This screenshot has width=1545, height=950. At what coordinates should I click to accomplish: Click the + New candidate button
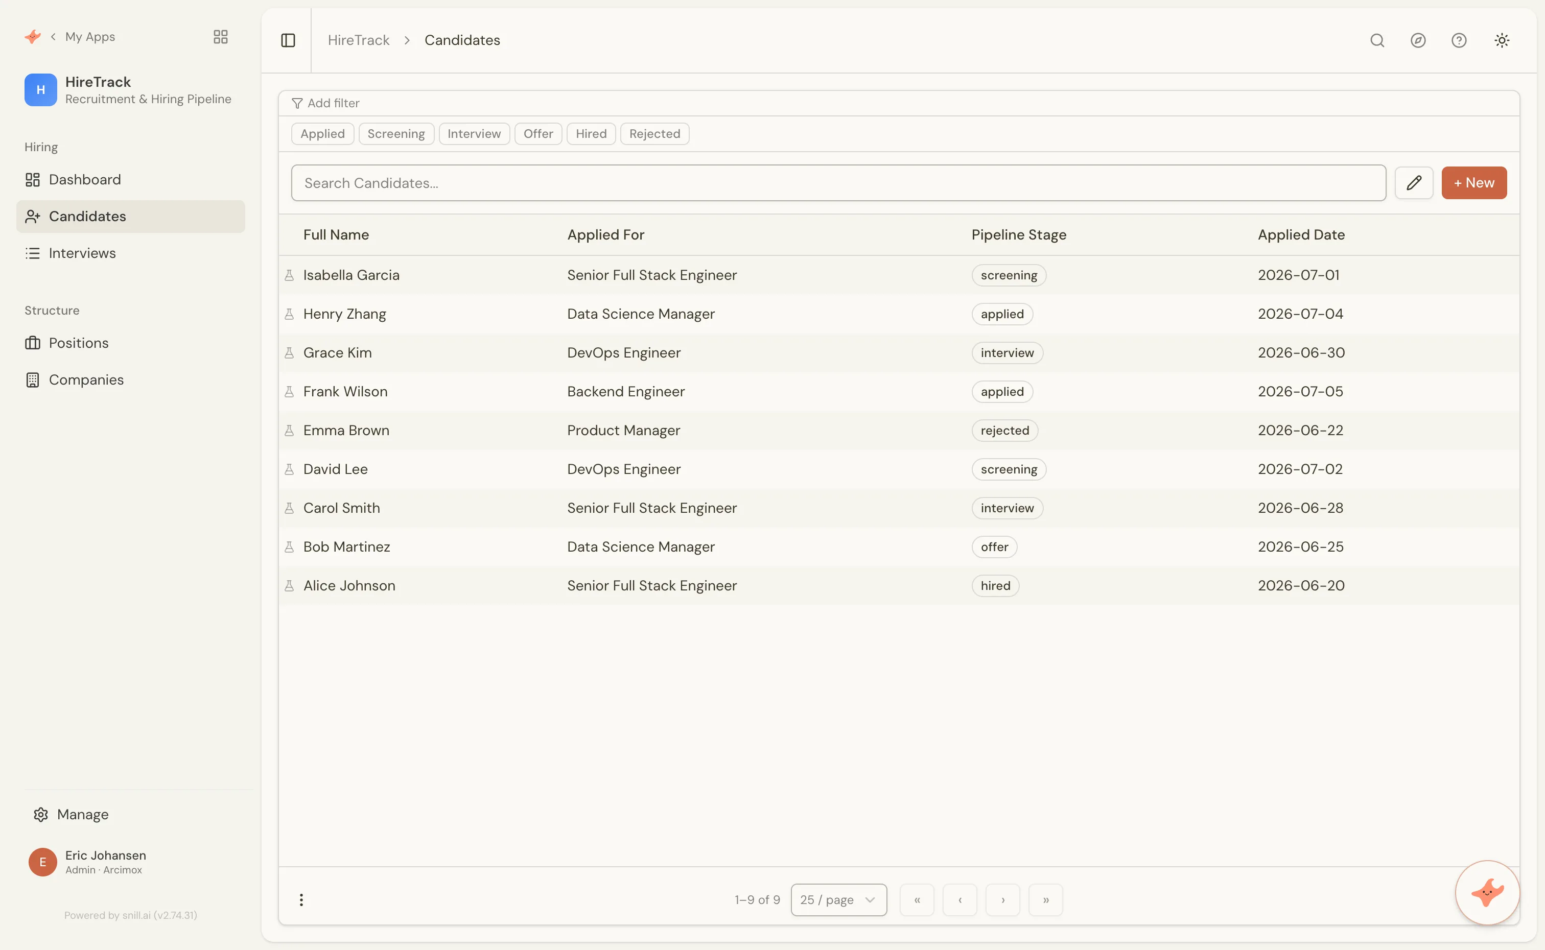pos(1474,183)
